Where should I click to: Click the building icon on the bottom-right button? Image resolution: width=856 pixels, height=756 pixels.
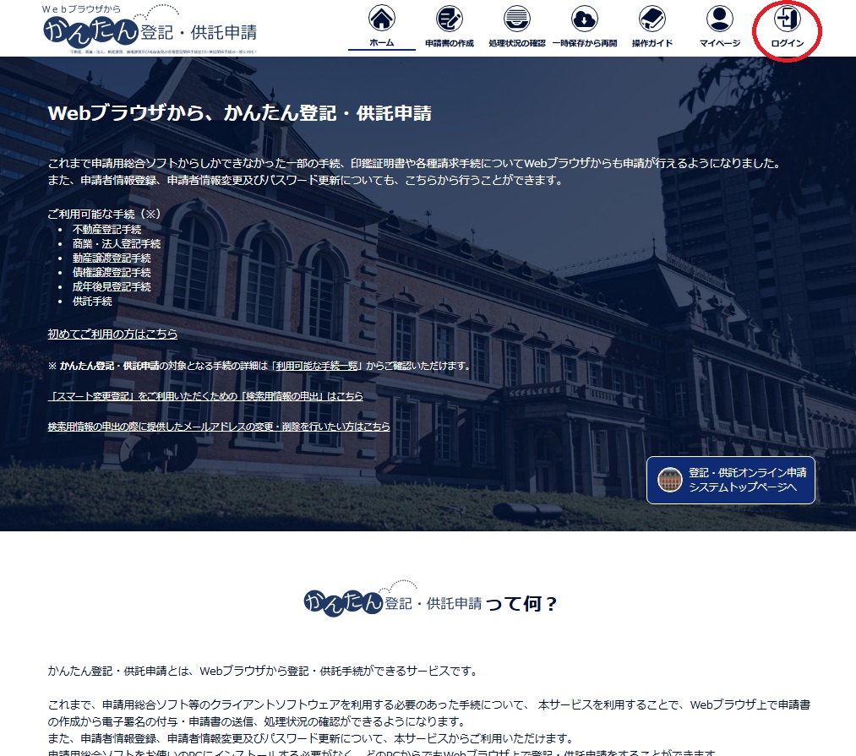point(671,480)
